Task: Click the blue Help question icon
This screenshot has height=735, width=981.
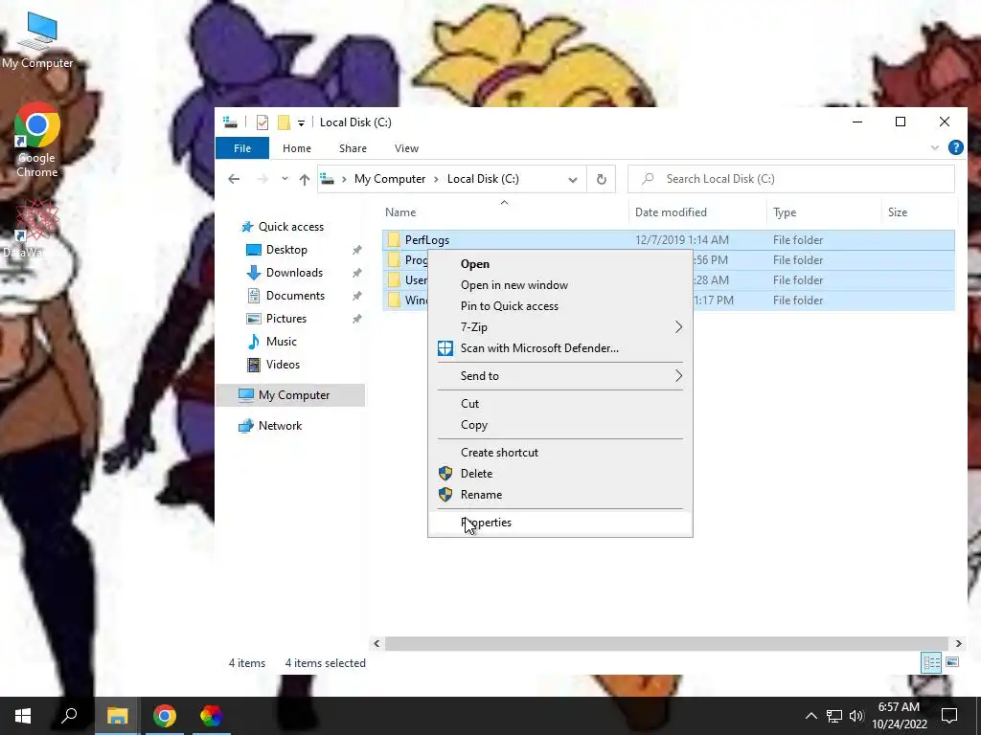Action: [x=955, y=147]
